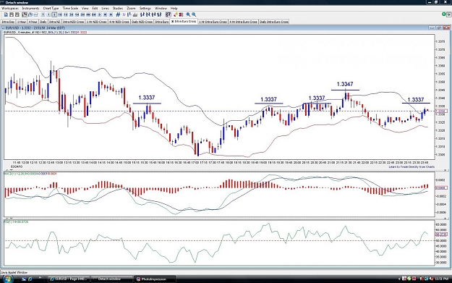
Task: Open the Edit menu
Action: pos(95,9)
